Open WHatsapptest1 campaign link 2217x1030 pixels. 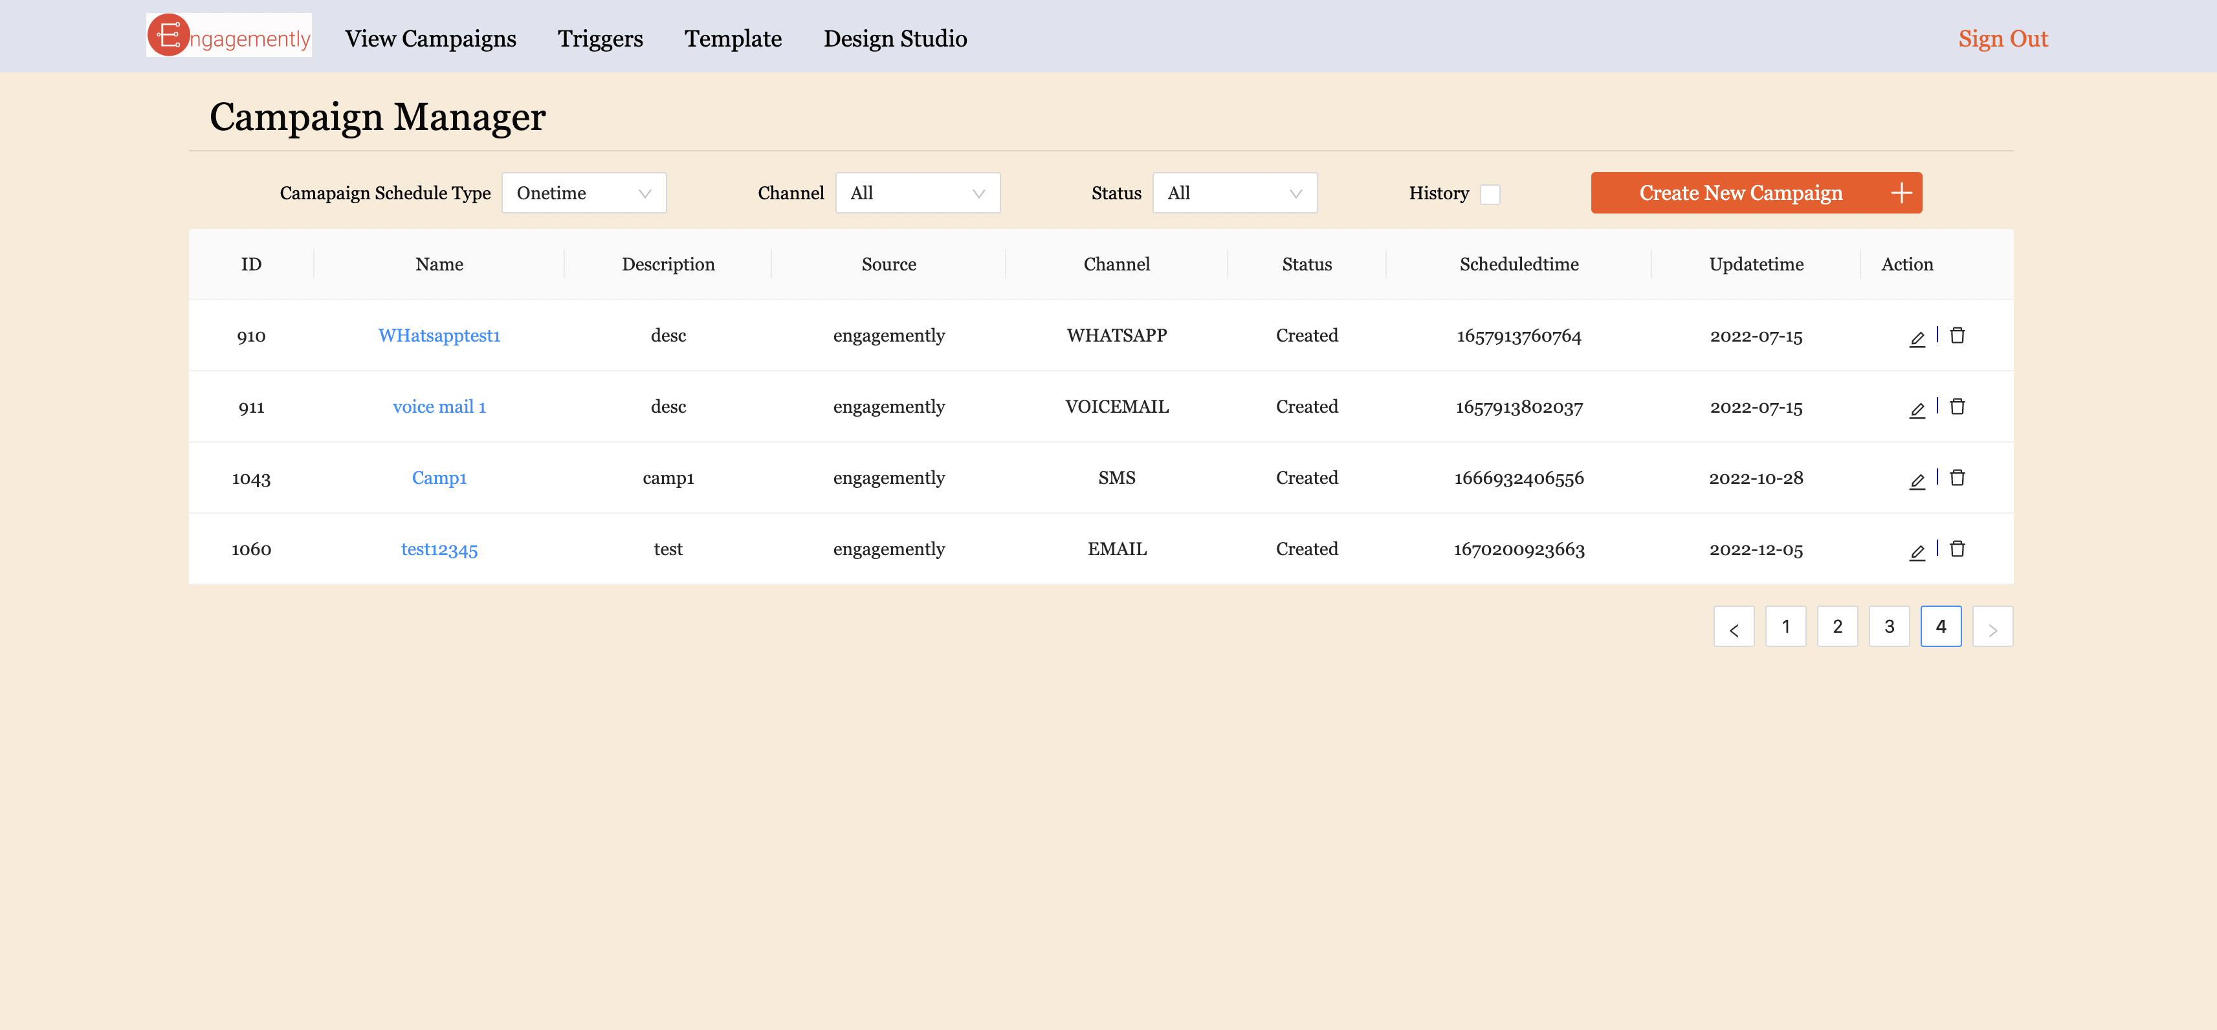[x=439, y=336]
